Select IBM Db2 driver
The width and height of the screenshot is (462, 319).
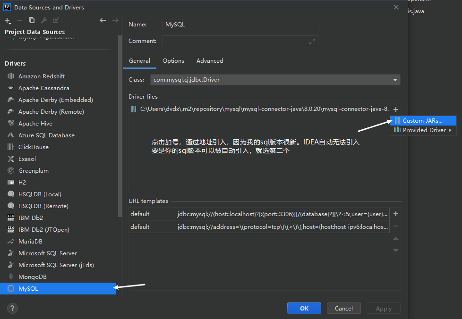tap(58, 218)
